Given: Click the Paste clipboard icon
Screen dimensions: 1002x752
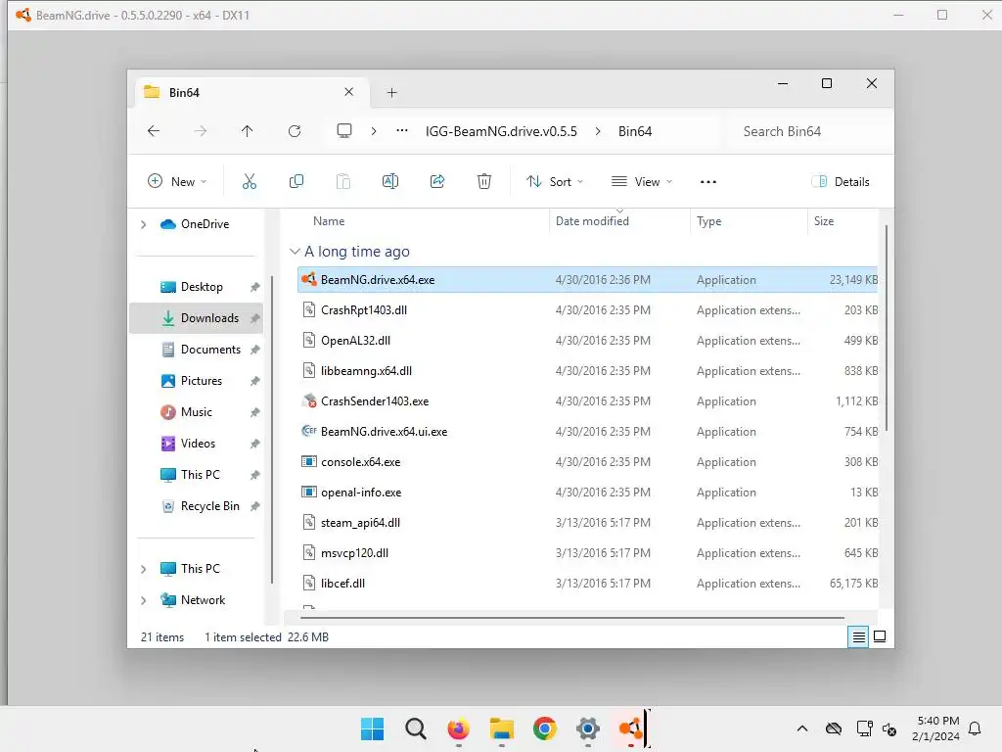Looking at the screenshot, I should click(x=343, y=181).
